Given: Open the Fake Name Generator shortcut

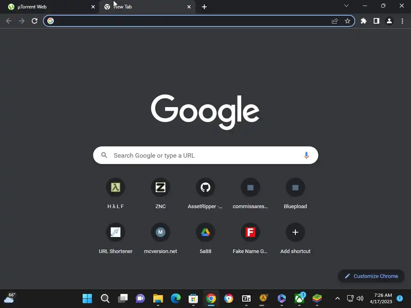Looking at the screenshot, I should point(250,238).
